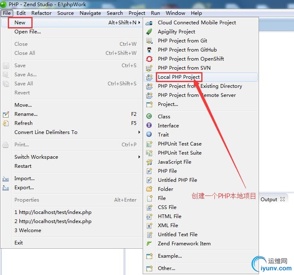The width and height of the screenshot is (294, 275).
Task: Click the Refresh icon in File menu
Action: click(x=6, y=123)
